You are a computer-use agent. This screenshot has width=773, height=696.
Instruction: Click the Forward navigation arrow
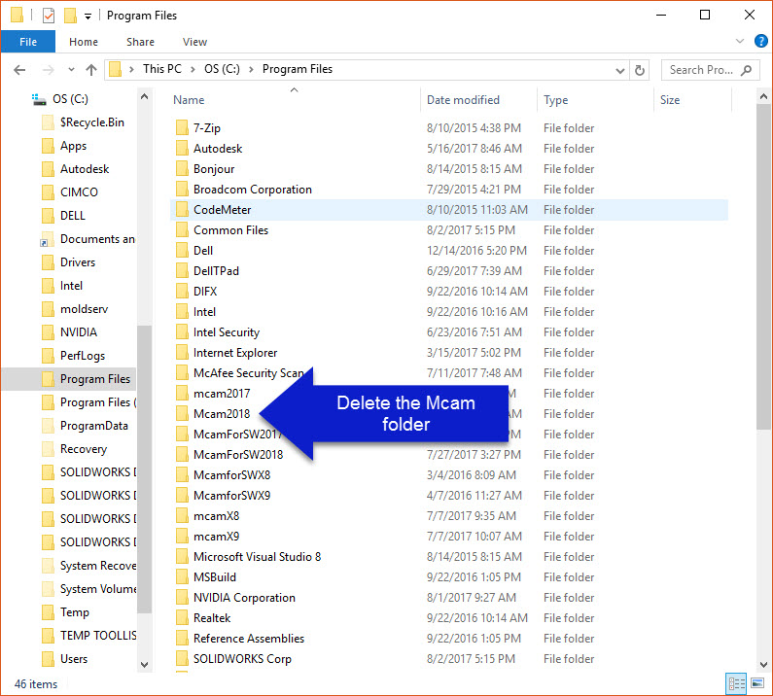48,70
